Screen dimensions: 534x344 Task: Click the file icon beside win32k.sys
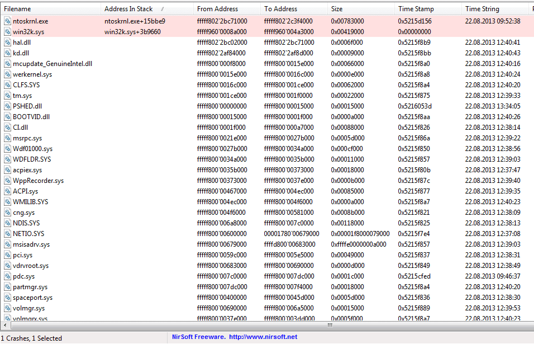(7, 32)
